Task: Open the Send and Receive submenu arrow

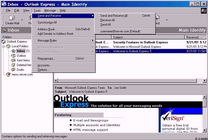Action: click(93, 16)
